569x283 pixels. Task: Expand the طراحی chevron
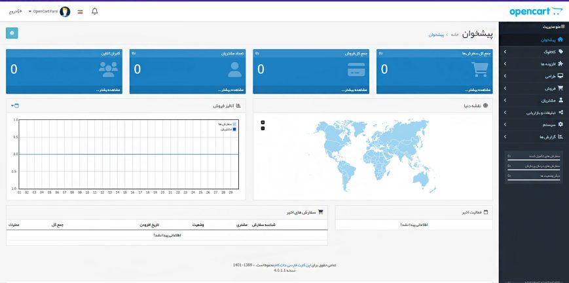click(x=505, y=76)
